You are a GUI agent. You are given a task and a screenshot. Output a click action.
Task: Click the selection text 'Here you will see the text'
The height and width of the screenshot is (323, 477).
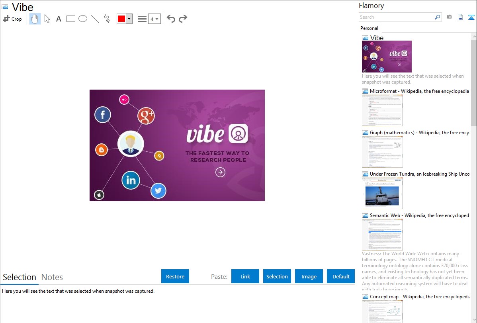pos(78,291)
